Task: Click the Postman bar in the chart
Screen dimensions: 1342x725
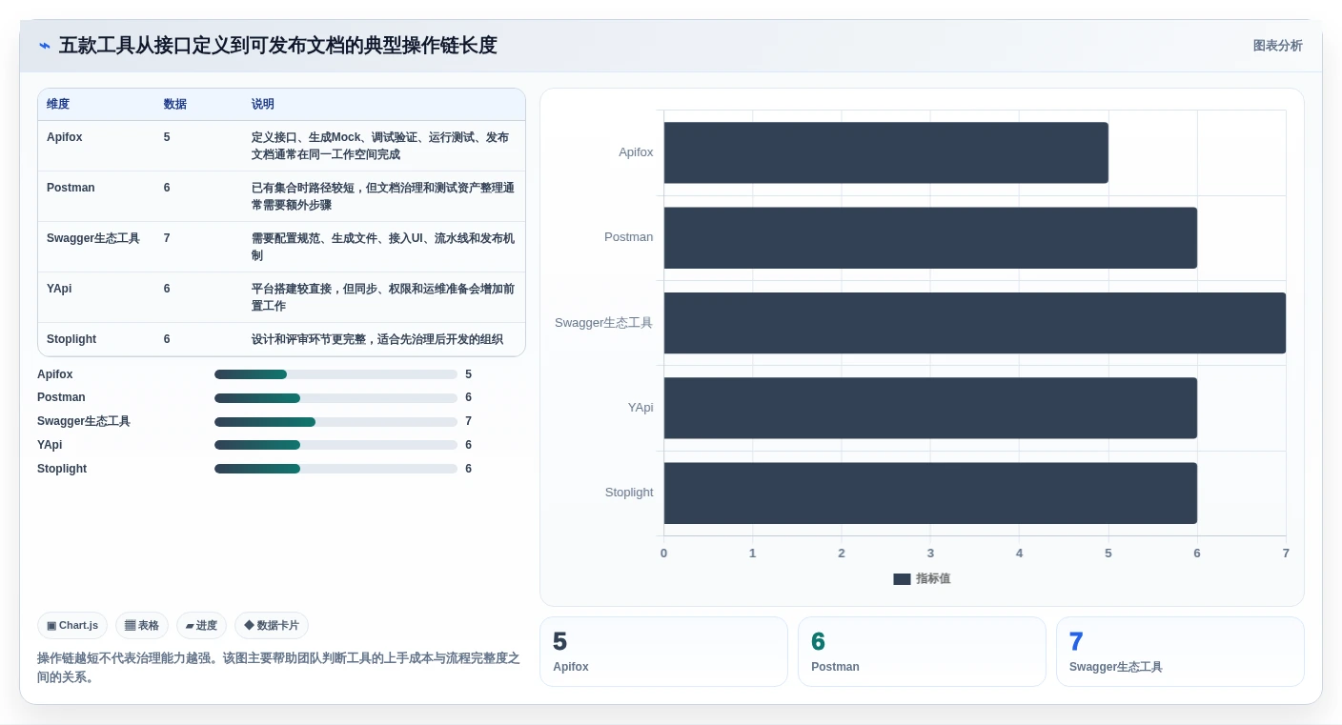Action: 930,237
